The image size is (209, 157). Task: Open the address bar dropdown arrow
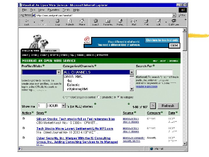[174, 15]
